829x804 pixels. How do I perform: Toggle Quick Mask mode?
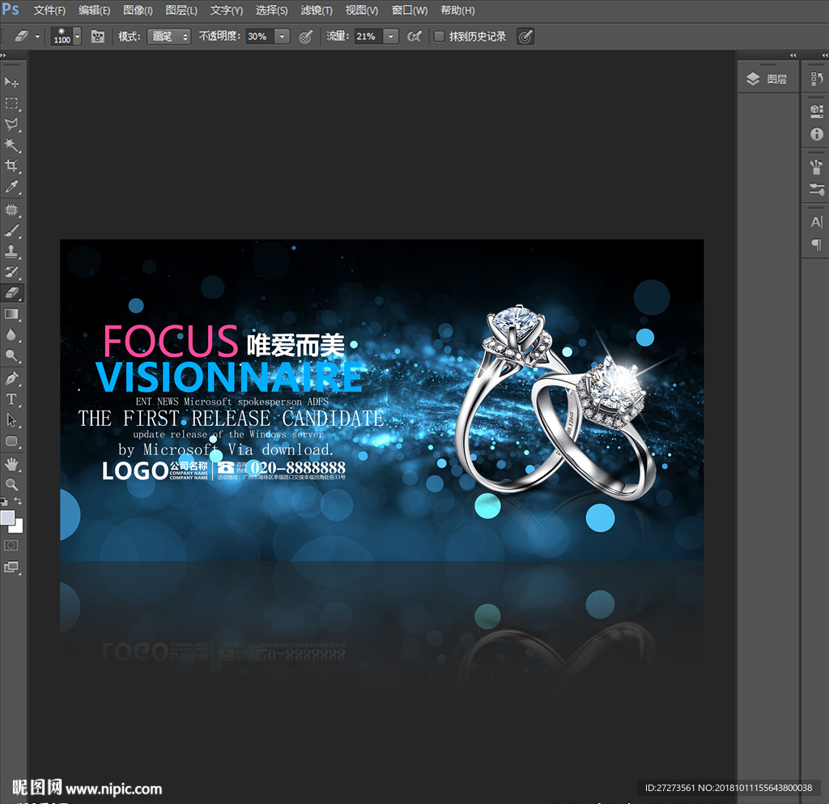[x=11, y=545]
